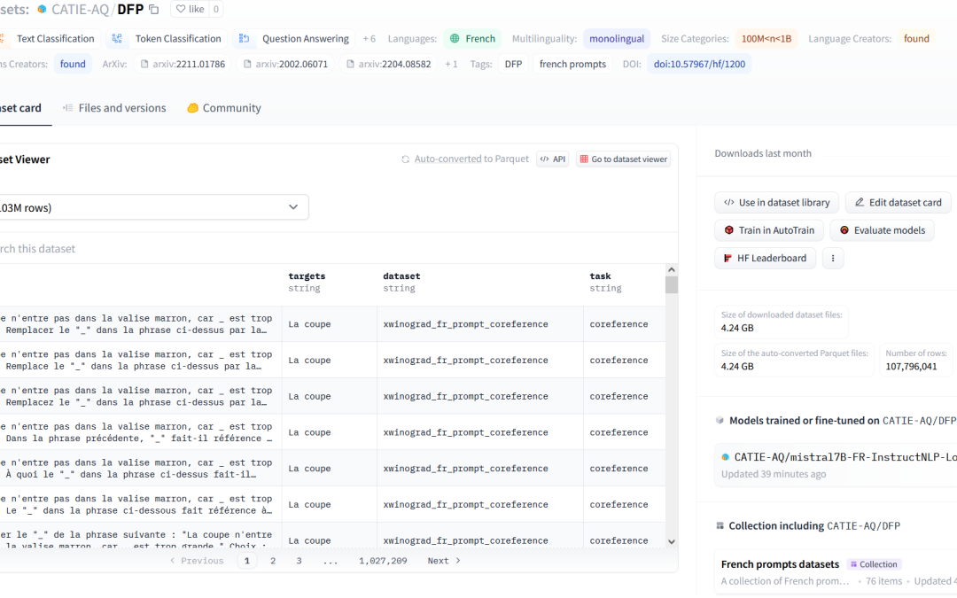Screen dimensions: 957x598
Task: Click the Next page button
Action: coord(444,561)
